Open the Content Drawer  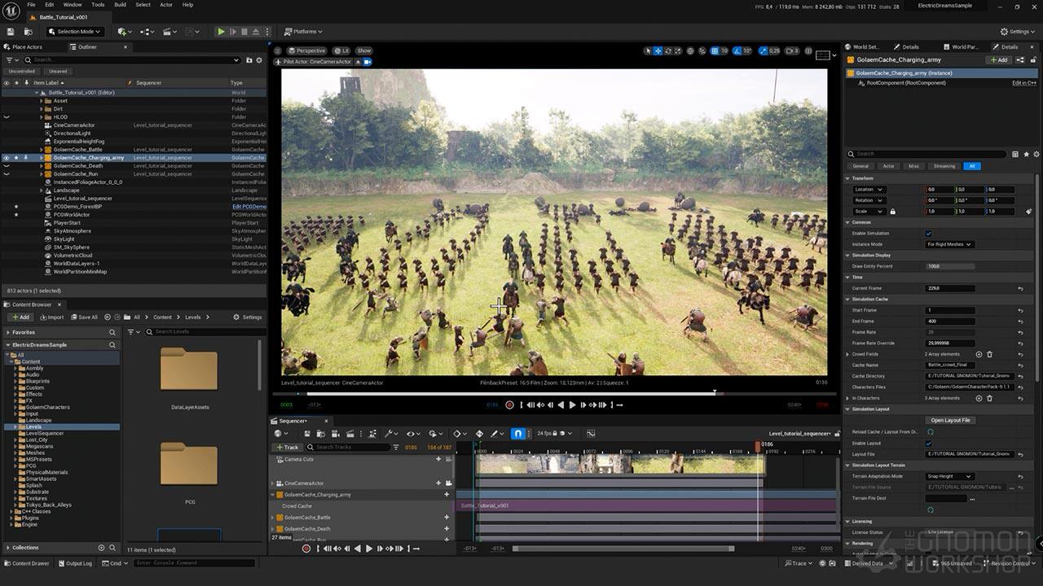point(27,563)
